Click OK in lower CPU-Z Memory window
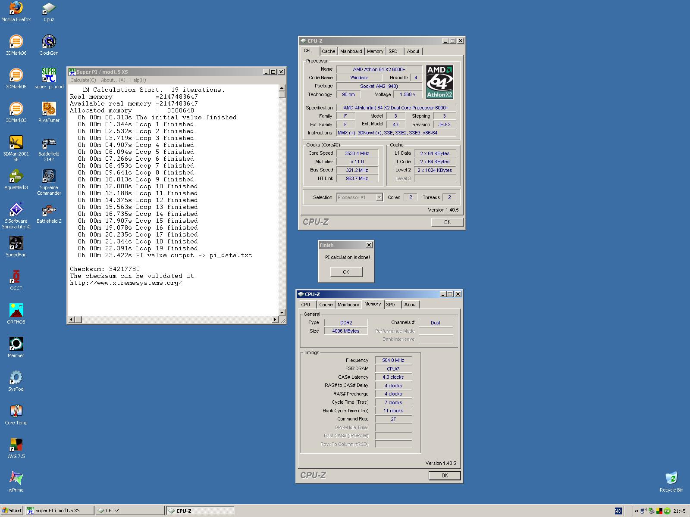Image resolution: width=690 pixels, height=517 pixels. 445,476
